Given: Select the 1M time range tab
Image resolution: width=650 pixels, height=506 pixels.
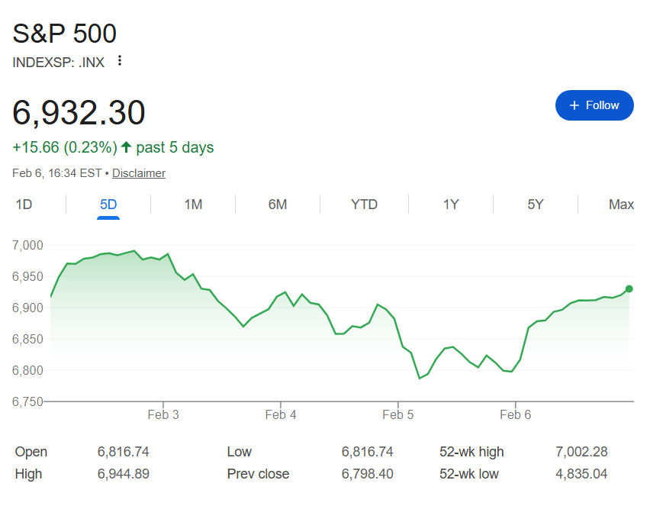Looking at the screenshot, I should (x=192, y=205).
